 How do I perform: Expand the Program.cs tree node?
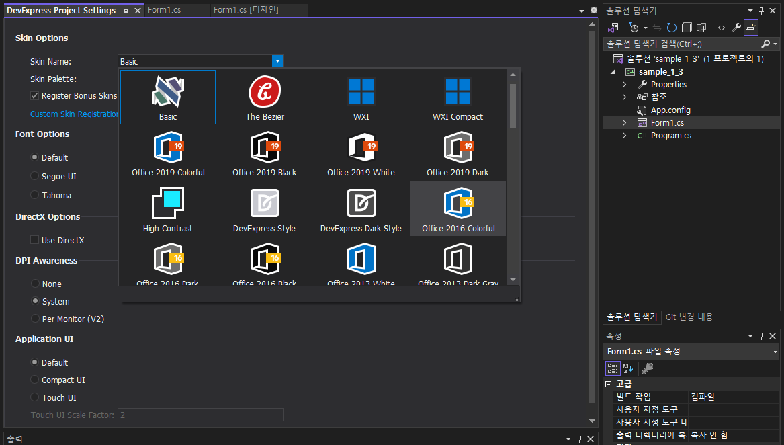[624, 136]
